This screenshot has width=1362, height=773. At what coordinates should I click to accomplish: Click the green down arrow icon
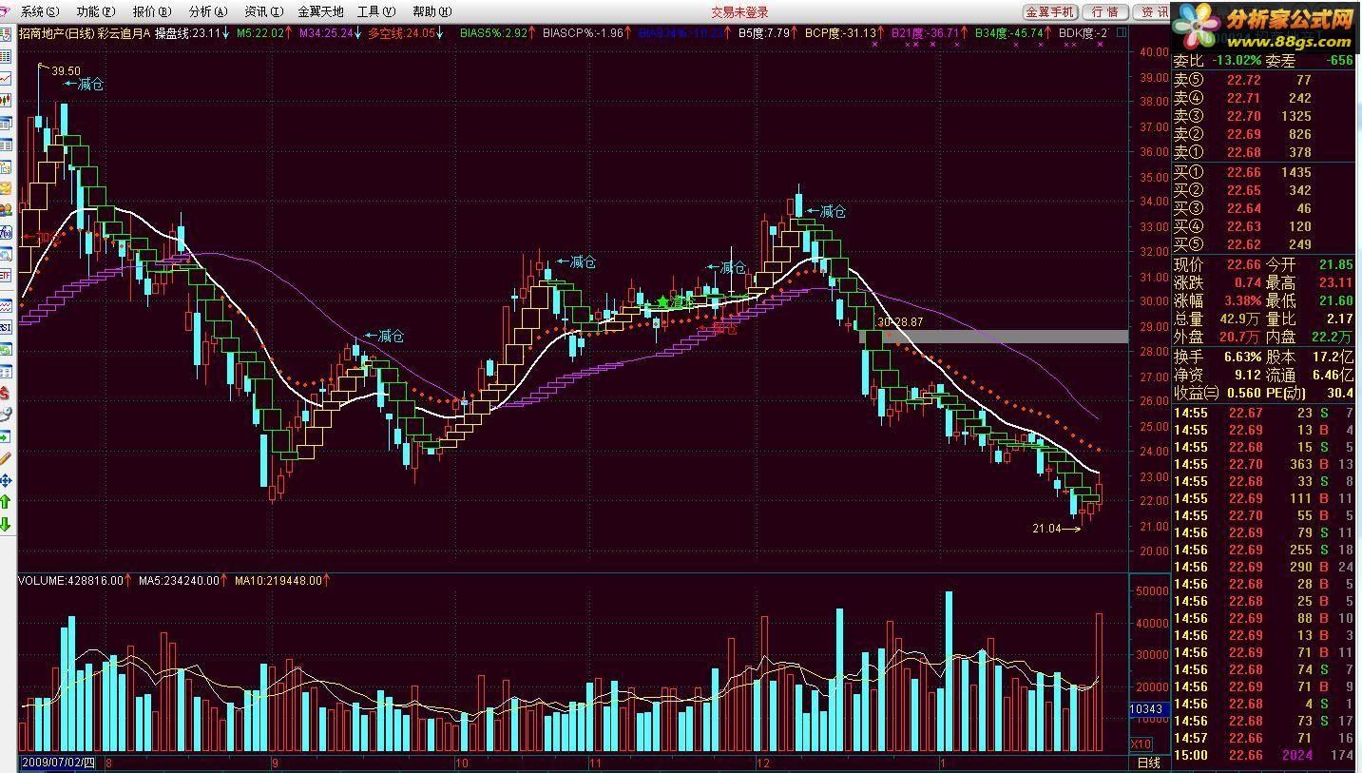(x=7, y=525)
